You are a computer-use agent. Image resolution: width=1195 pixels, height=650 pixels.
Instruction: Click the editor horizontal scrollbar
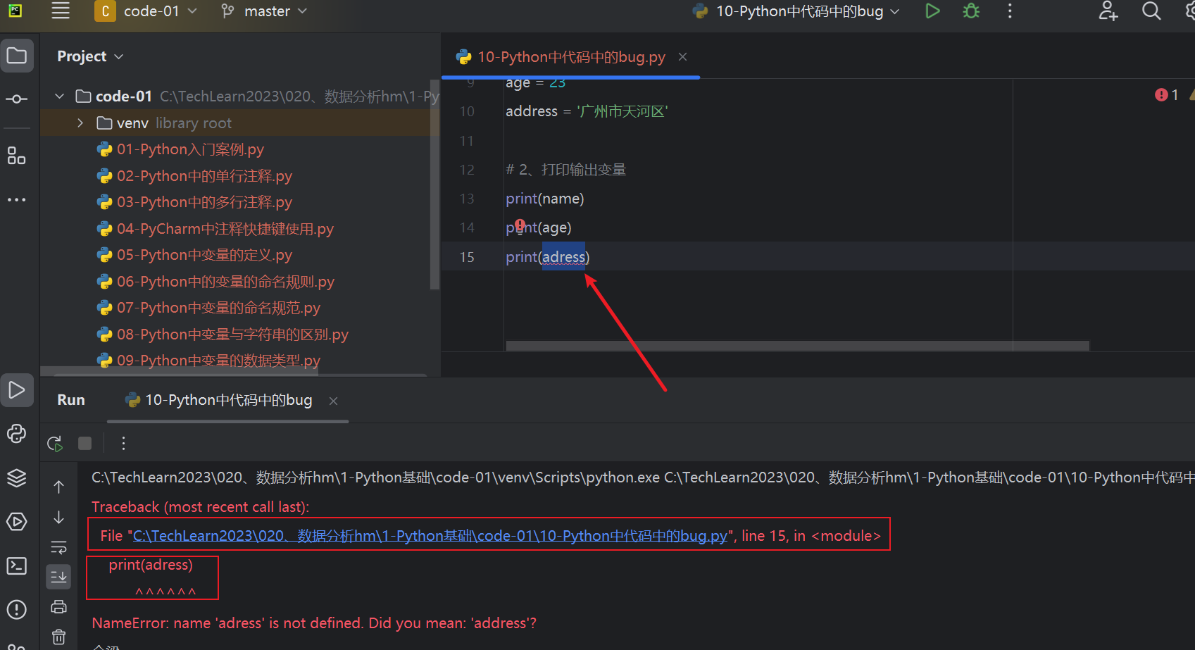click(797, 346)
